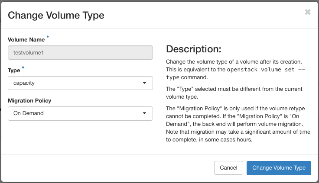Image resolution: width=319 pixels, height=183 pixels.
Task: Click the Type field label
Action: point(14,71)
